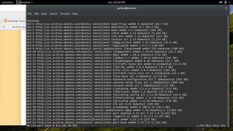Click the Get:18 linux-base line
Screen dimensions: 233x131
(x=97, y=76)
